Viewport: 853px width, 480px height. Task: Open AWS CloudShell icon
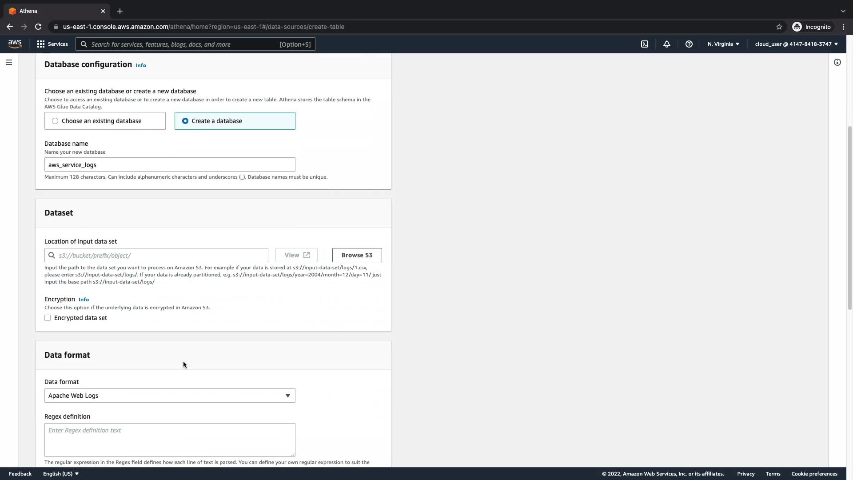(645, 44)
